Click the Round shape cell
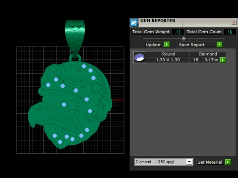Viewport: 238px width, 178px height. point(168,54)
